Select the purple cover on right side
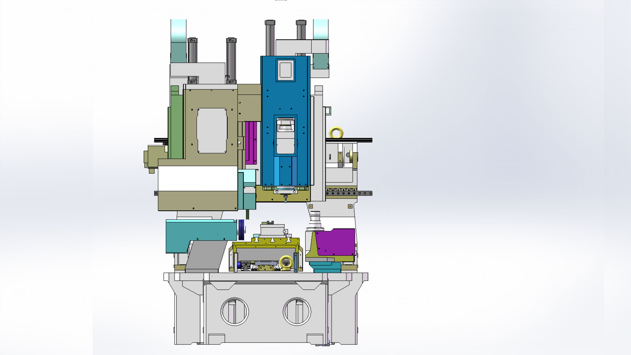Viewport: 631px width, 355px height. 336,242
